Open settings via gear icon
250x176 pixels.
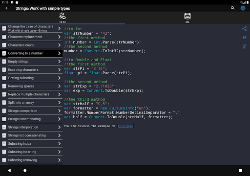click(243, 8)
